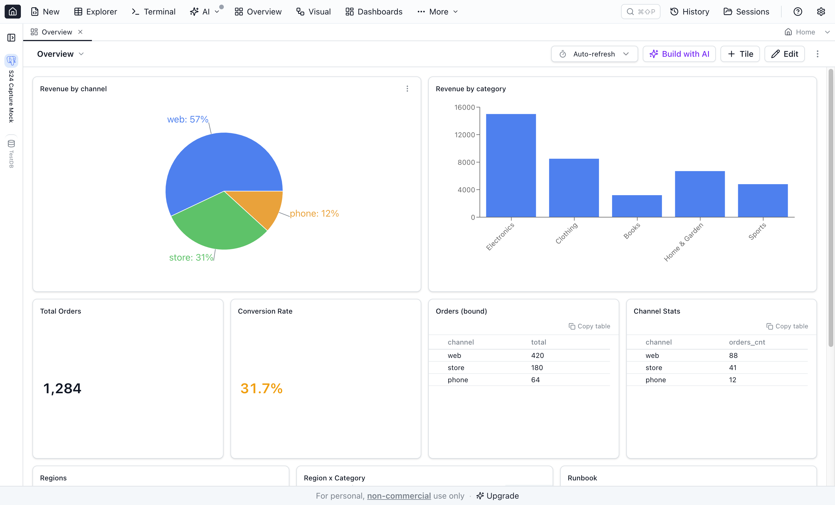This screenshot has height=505, width=835.
Task: Click Total Orders value 1,284
Action: [x=62, y=388]
